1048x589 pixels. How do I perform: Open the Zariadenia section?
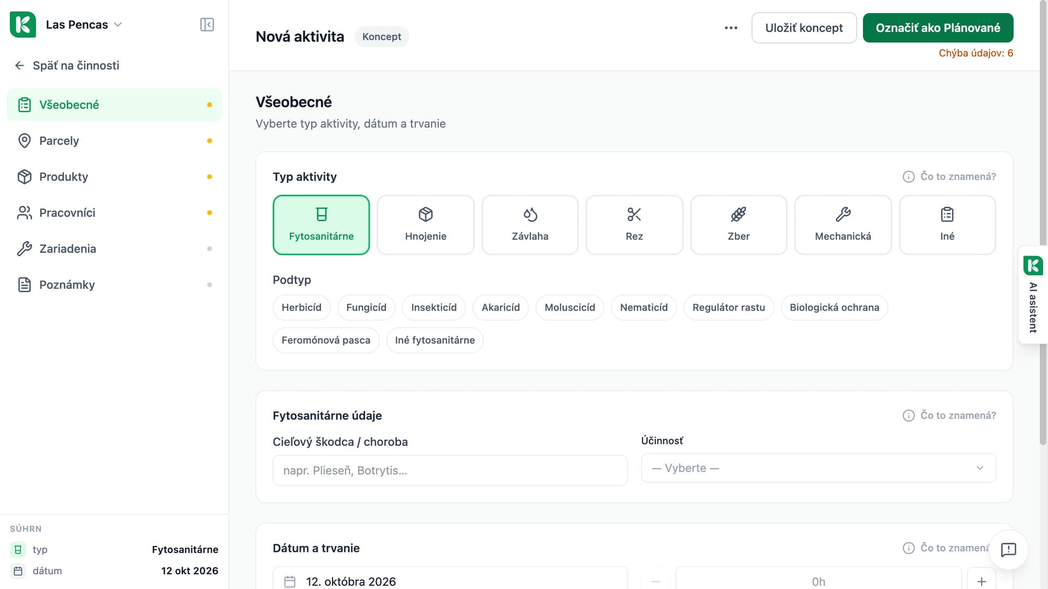pos(114,249)
